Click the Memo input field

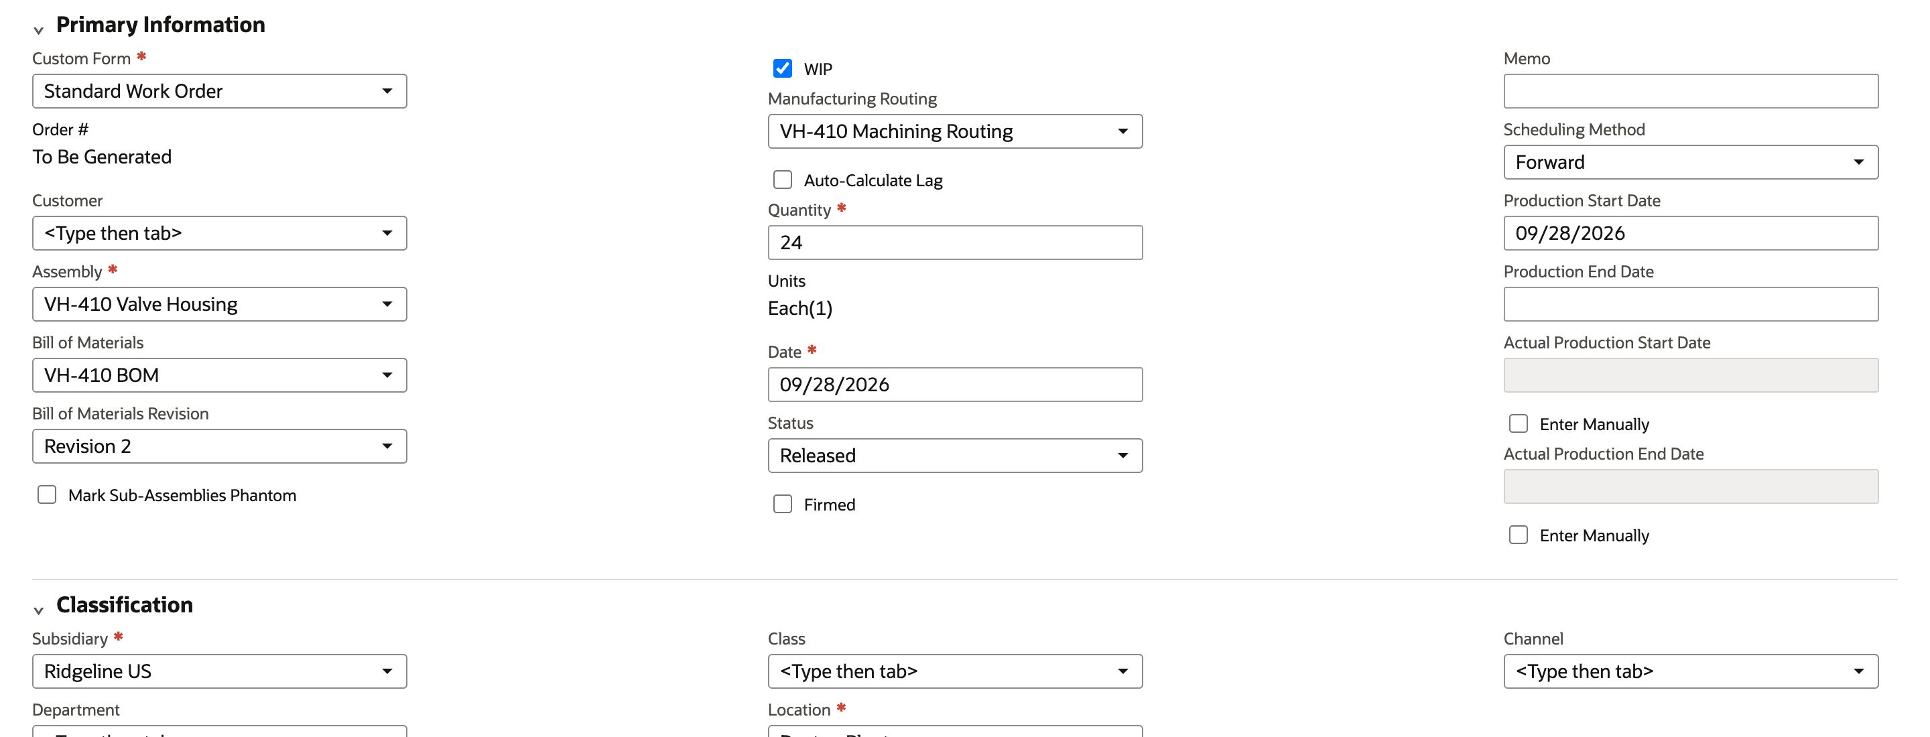[x=1690, y=91]
